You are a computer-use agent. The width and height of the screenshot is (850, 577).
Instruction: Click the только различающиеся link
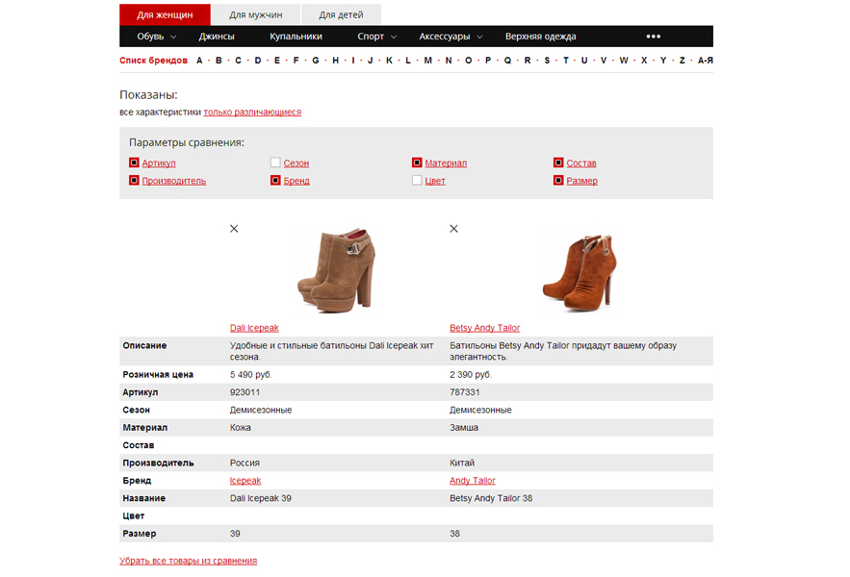click(x=252, y=113)
